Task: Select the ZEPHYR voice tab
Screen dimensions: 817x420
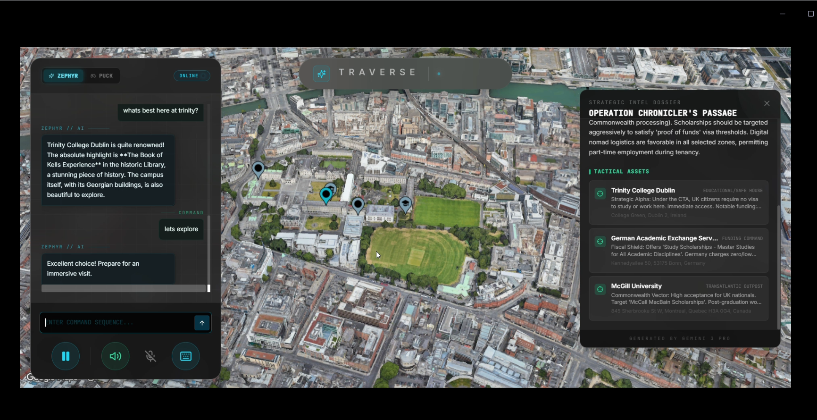Action: 64,76
